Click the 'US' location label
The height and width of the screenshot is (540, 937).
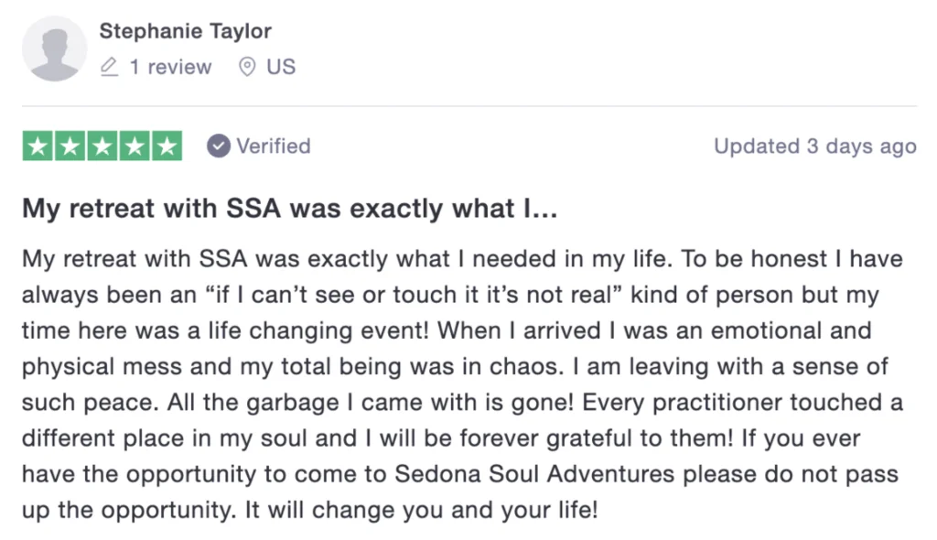pyautogui.click(x=281, y=66)
